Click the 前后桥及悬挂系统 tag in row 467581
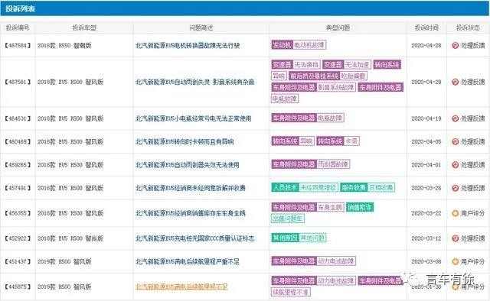Viewport: 490px width, 301px height. click(x=314, y=76)
